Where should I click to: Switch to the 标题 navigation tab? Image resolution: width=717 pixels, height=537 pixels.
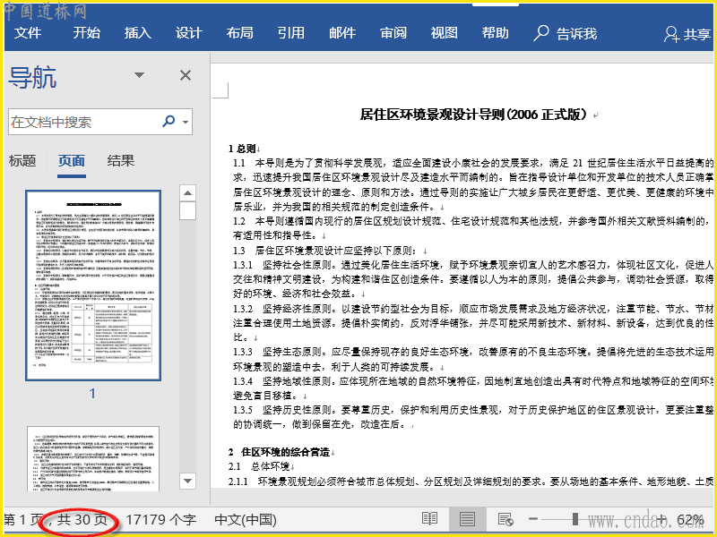[22, 161]
